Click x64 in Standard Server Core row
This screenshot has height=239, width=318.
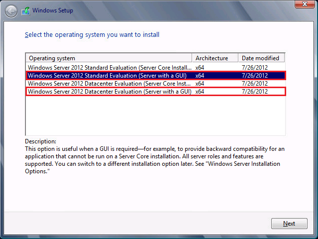tap(200, 67)
